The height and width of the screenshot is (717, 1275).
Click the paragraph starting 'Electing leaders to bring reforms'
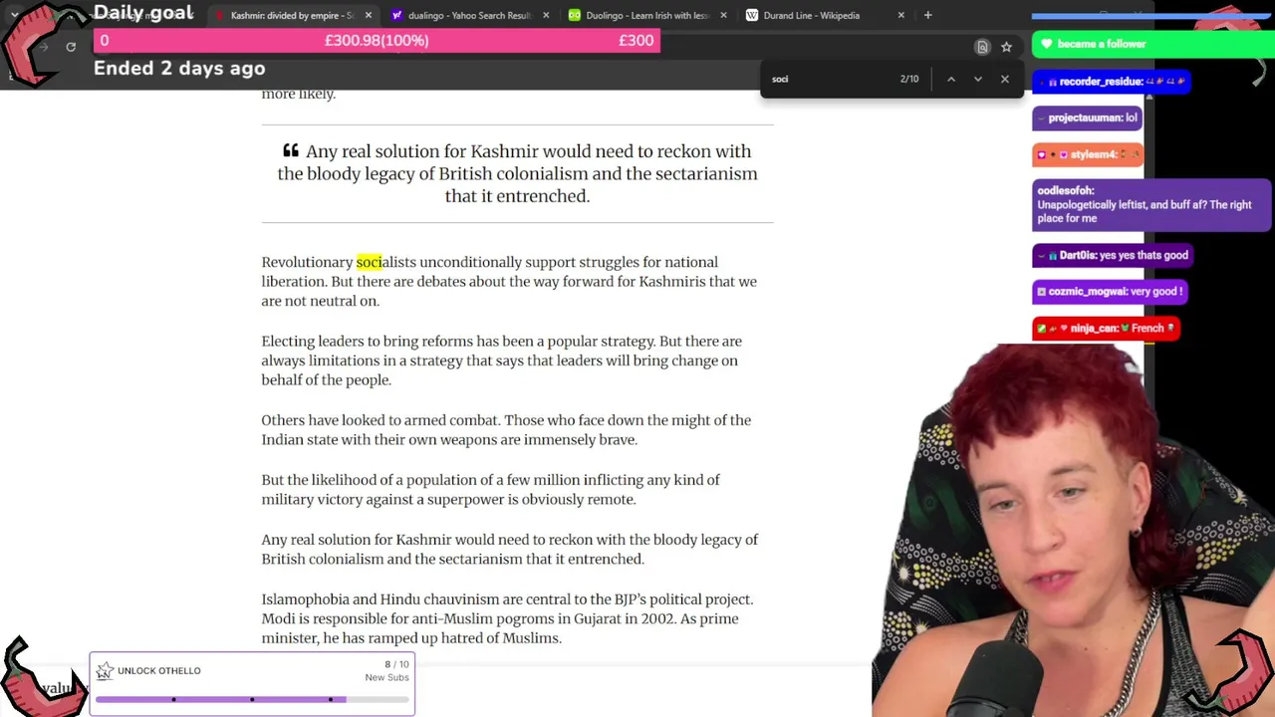[x=501, y=360]
